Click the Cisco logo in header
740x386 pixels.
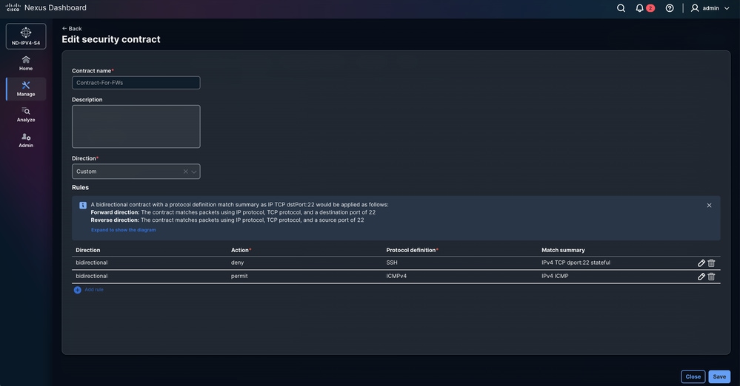click(13, 7)
